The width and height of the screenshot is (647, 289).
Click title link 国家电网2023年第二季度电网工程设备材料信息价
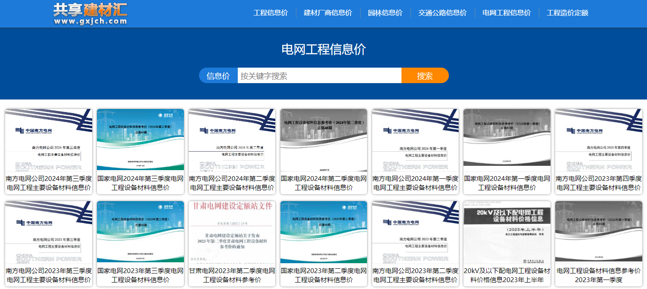[323, 275]
